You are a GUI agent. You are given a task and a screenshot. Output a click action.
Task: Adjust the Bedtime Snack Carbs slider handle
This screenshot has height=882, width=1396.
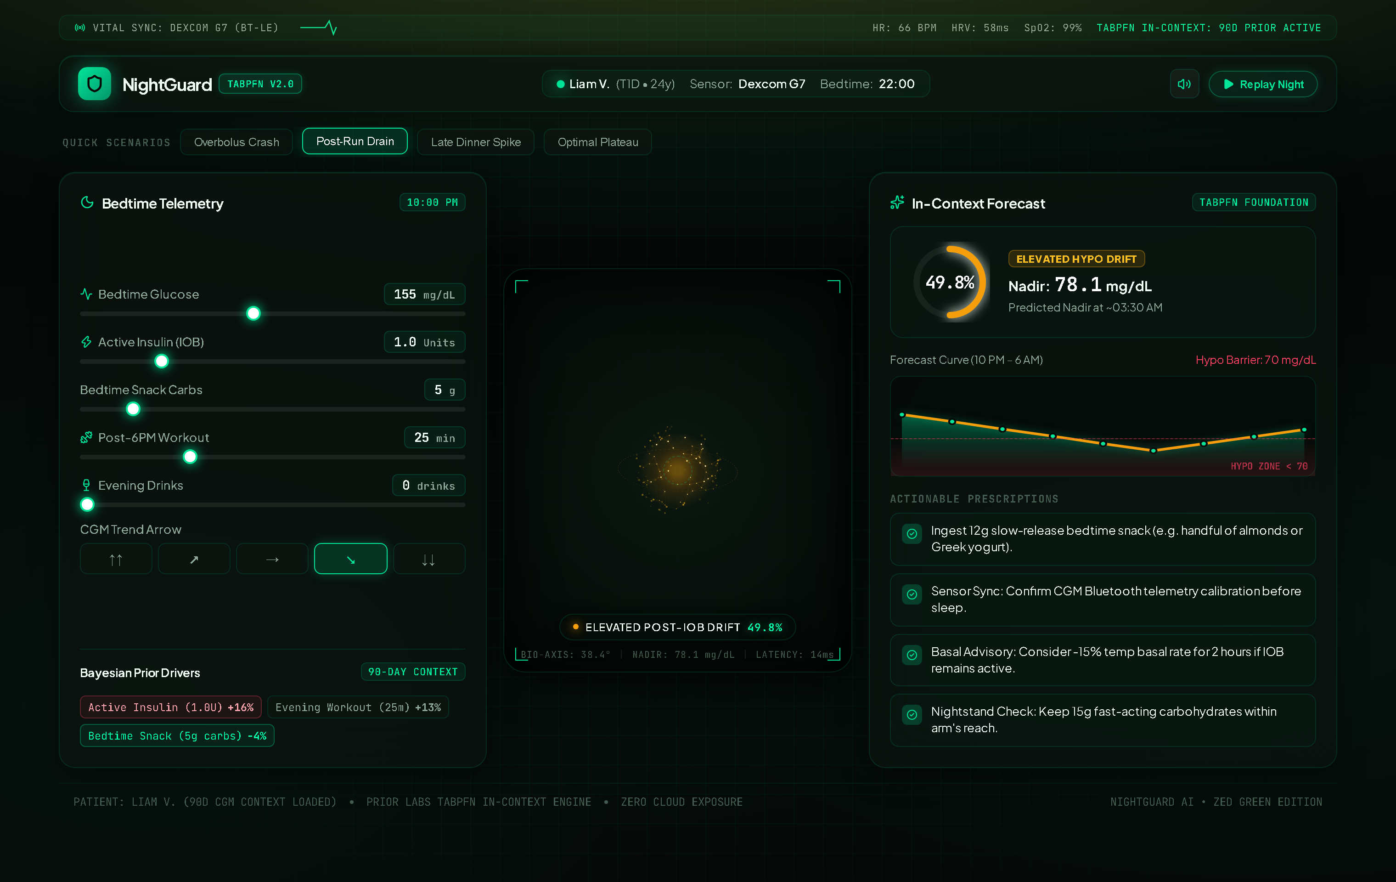[133, 409]
